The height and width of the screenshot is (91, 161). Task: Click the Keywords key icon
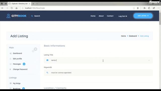(x=47, y=73)
